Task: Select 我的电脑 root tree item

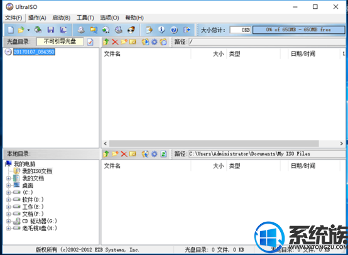Action: 24,164
